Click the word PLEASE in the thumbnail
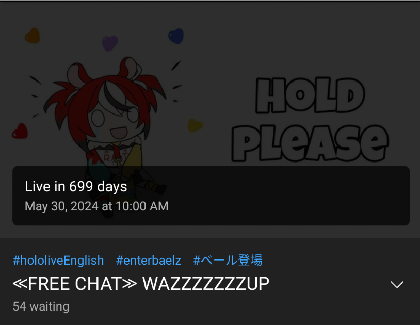The width and height of the screenshot is (420, 325). (x=310, y=143)
